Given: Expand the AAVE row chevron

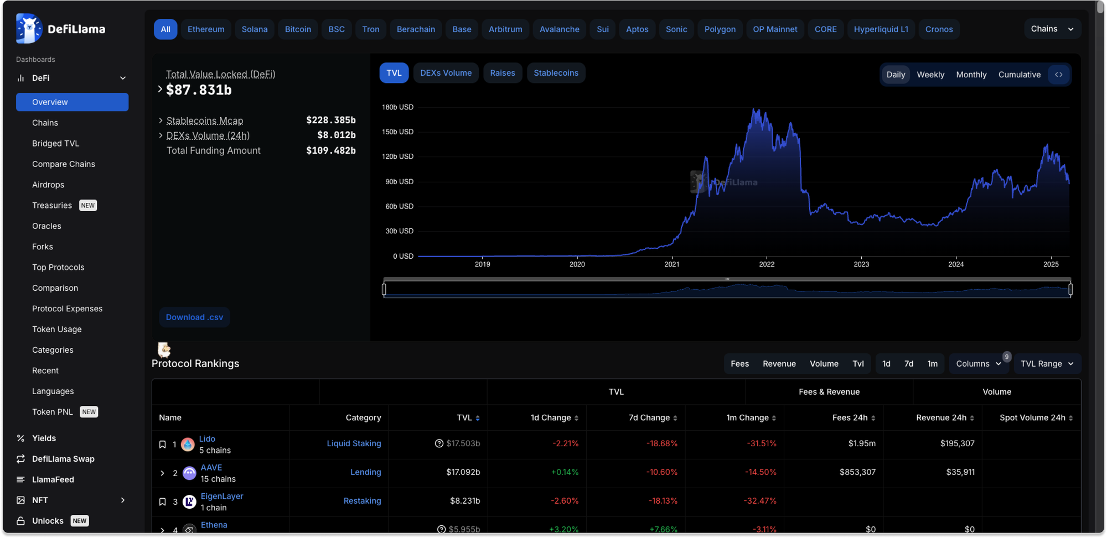Looking at the screenshot, I should (162, 473).
